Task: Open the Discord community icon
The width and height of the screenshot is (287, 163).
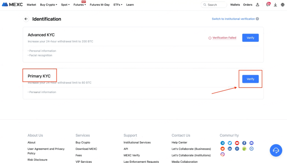Action: 251,143
